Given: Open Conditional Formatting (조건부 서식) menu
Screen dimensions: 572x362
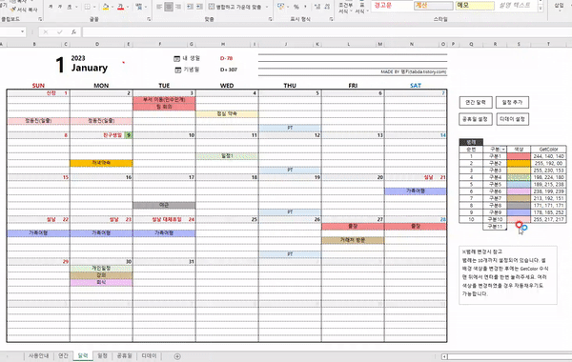Looking at the screenshot, I should click(x=344, y=8).
